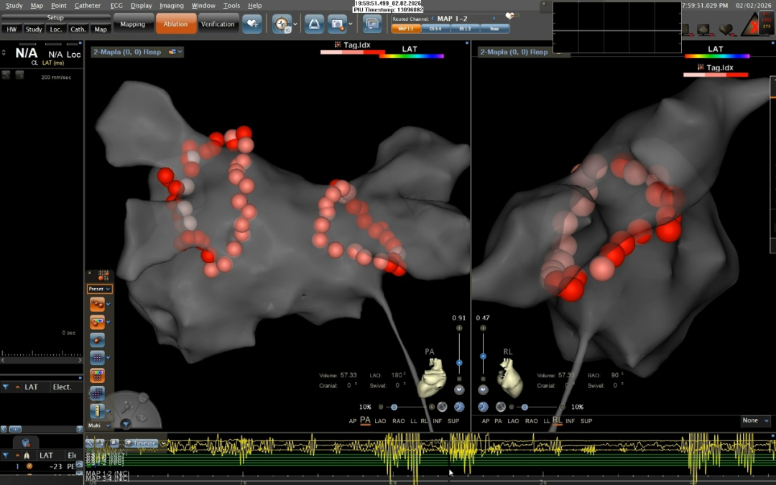
Task: Adjust the left map vertical zoom slider handle
Action: [x=459, y=363]
